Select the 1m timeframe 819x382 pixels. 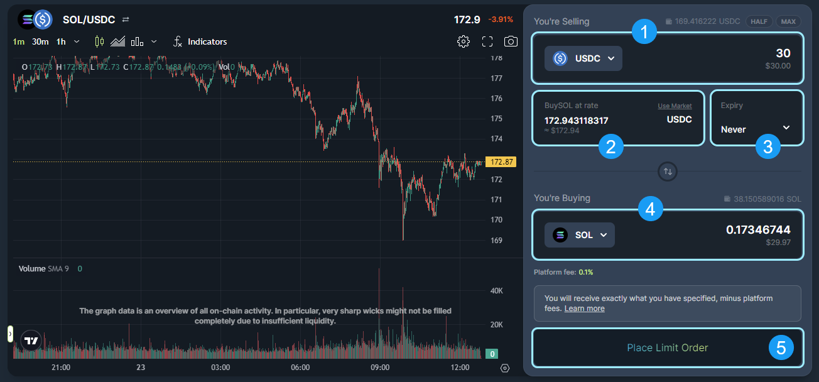pos(19,41)
